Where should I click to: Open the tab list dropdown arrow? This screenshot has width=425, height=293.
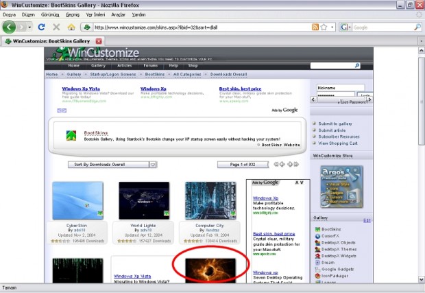pos(421,41)
